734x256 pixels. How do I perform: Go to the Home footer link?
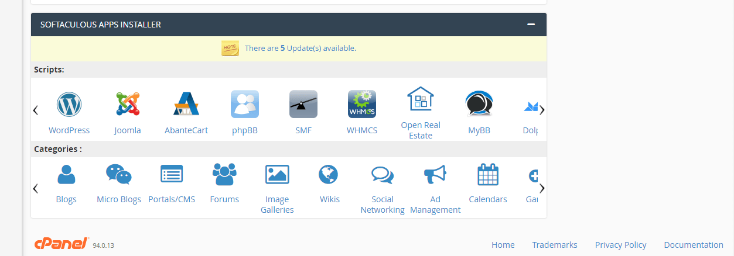[503, 245]
